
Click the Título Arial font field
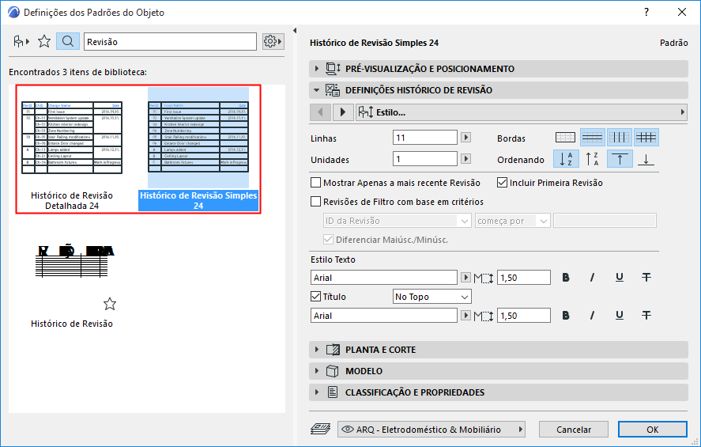[384, 316]
